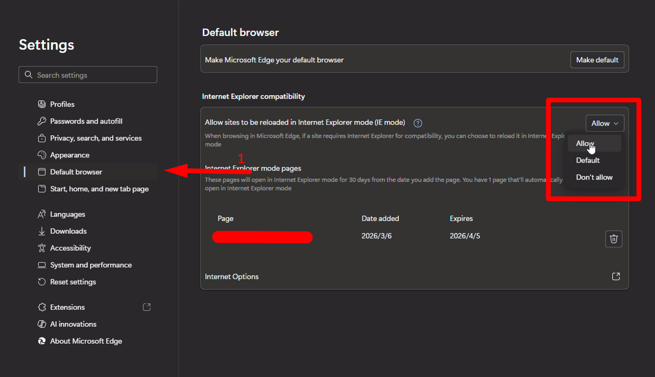Click the date added value 2026/3/6
Viewport: 655px width, 377px height.
[x=377, y=235]
